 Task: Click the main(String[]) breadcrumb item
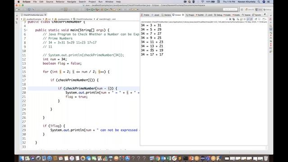click(x=106, y=19)
